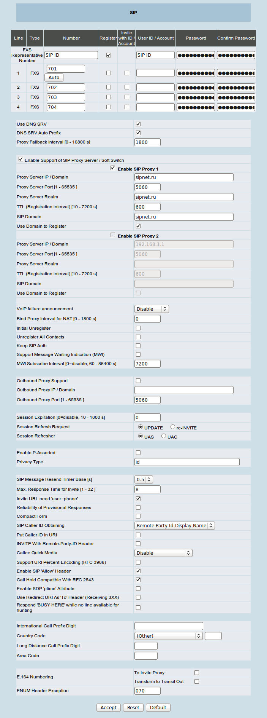The height and width of the screenshot is (718, 267).
Task: Enable INVITE With Remote-Party-ID Header checkbox
Action: tap(138, 544)
